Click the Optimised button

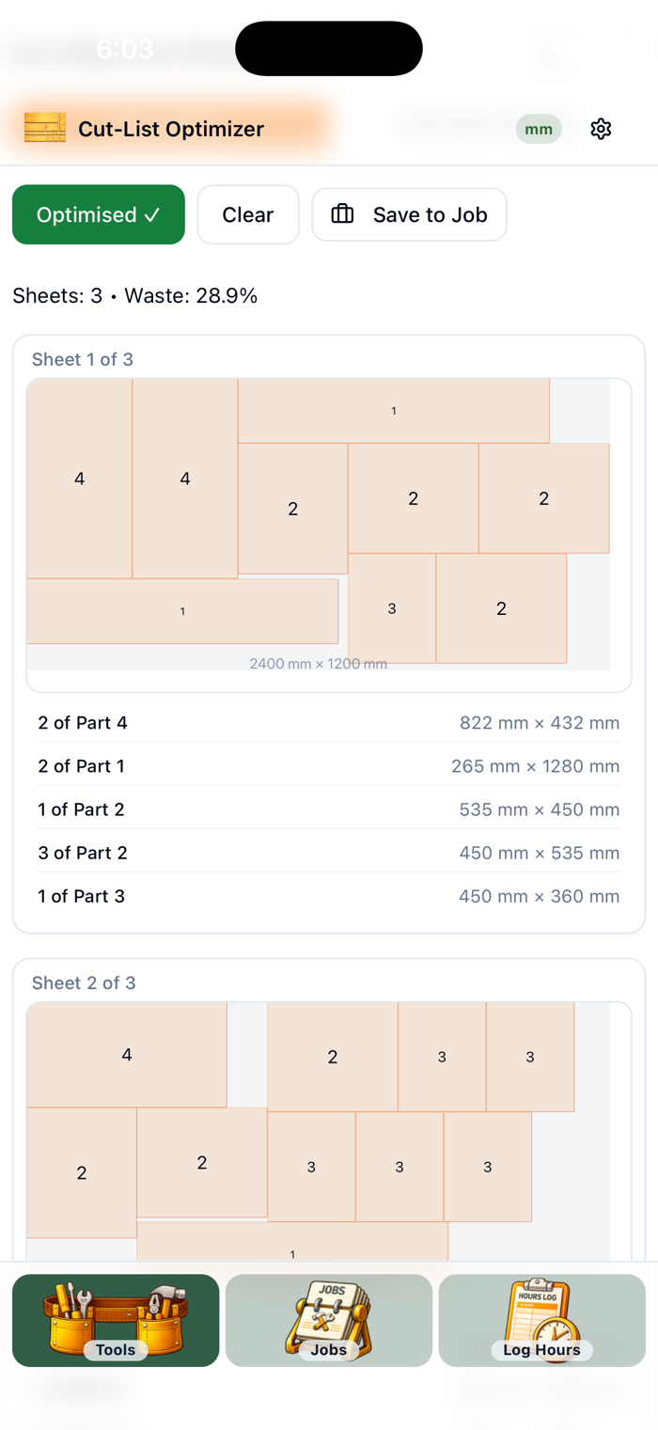pyautogui.click(x=99, y=214)
